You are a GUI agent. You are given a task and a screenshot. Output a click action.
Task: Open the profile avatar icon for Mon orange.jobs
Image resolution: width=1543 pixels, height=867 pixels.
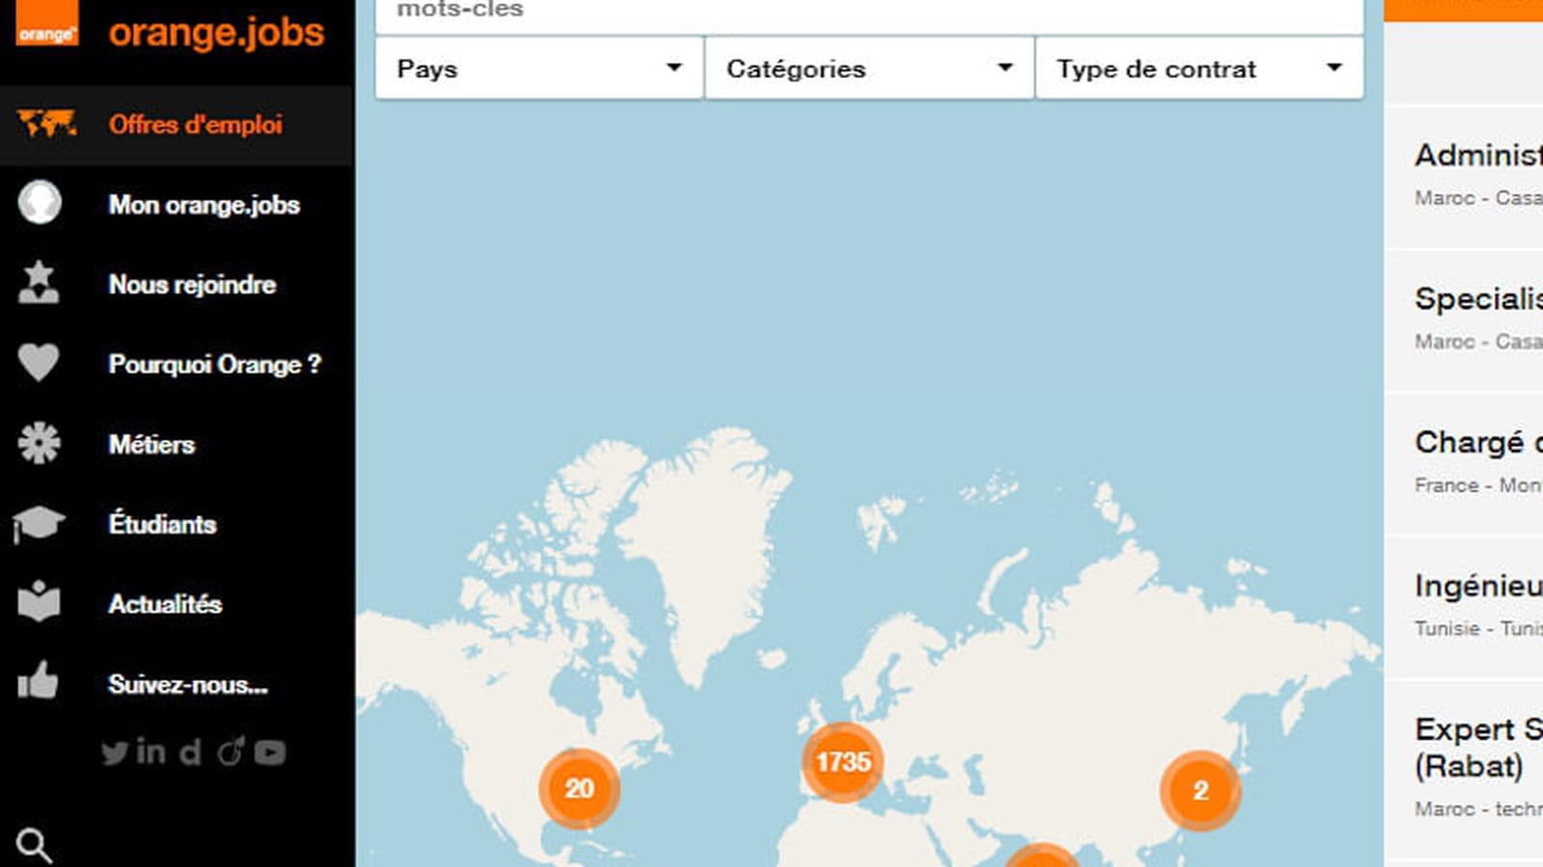[40, 203]
